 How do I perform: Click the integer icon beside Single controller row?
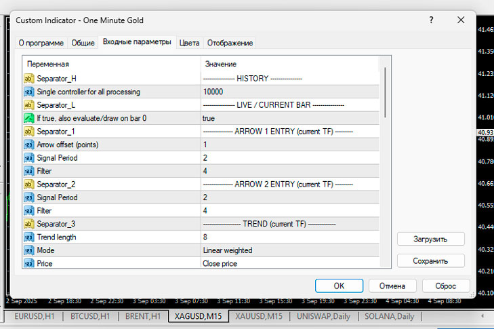(29, 92)
